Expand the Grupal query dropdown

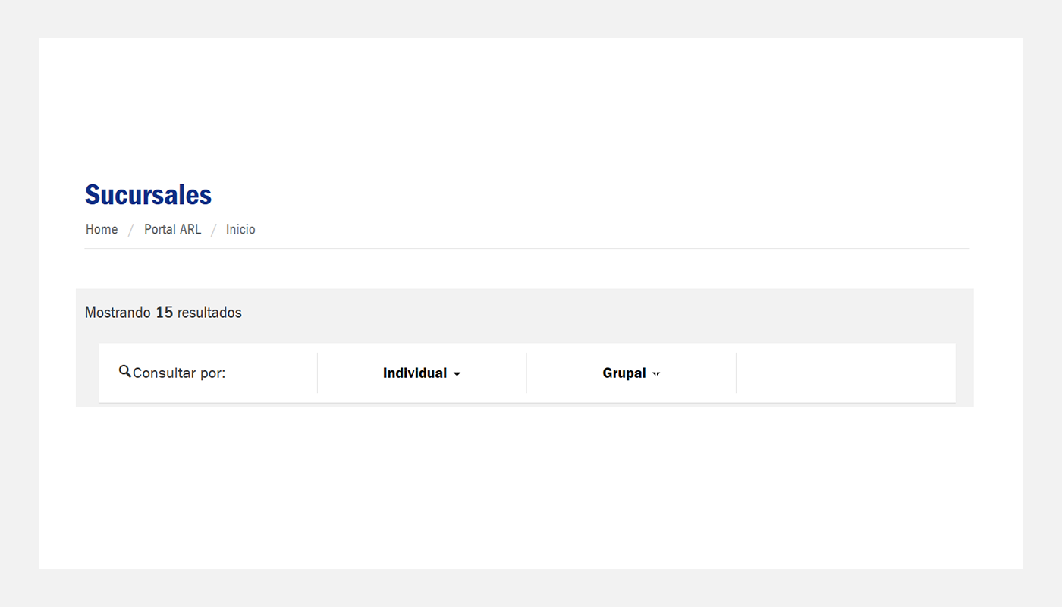point(631,373)
